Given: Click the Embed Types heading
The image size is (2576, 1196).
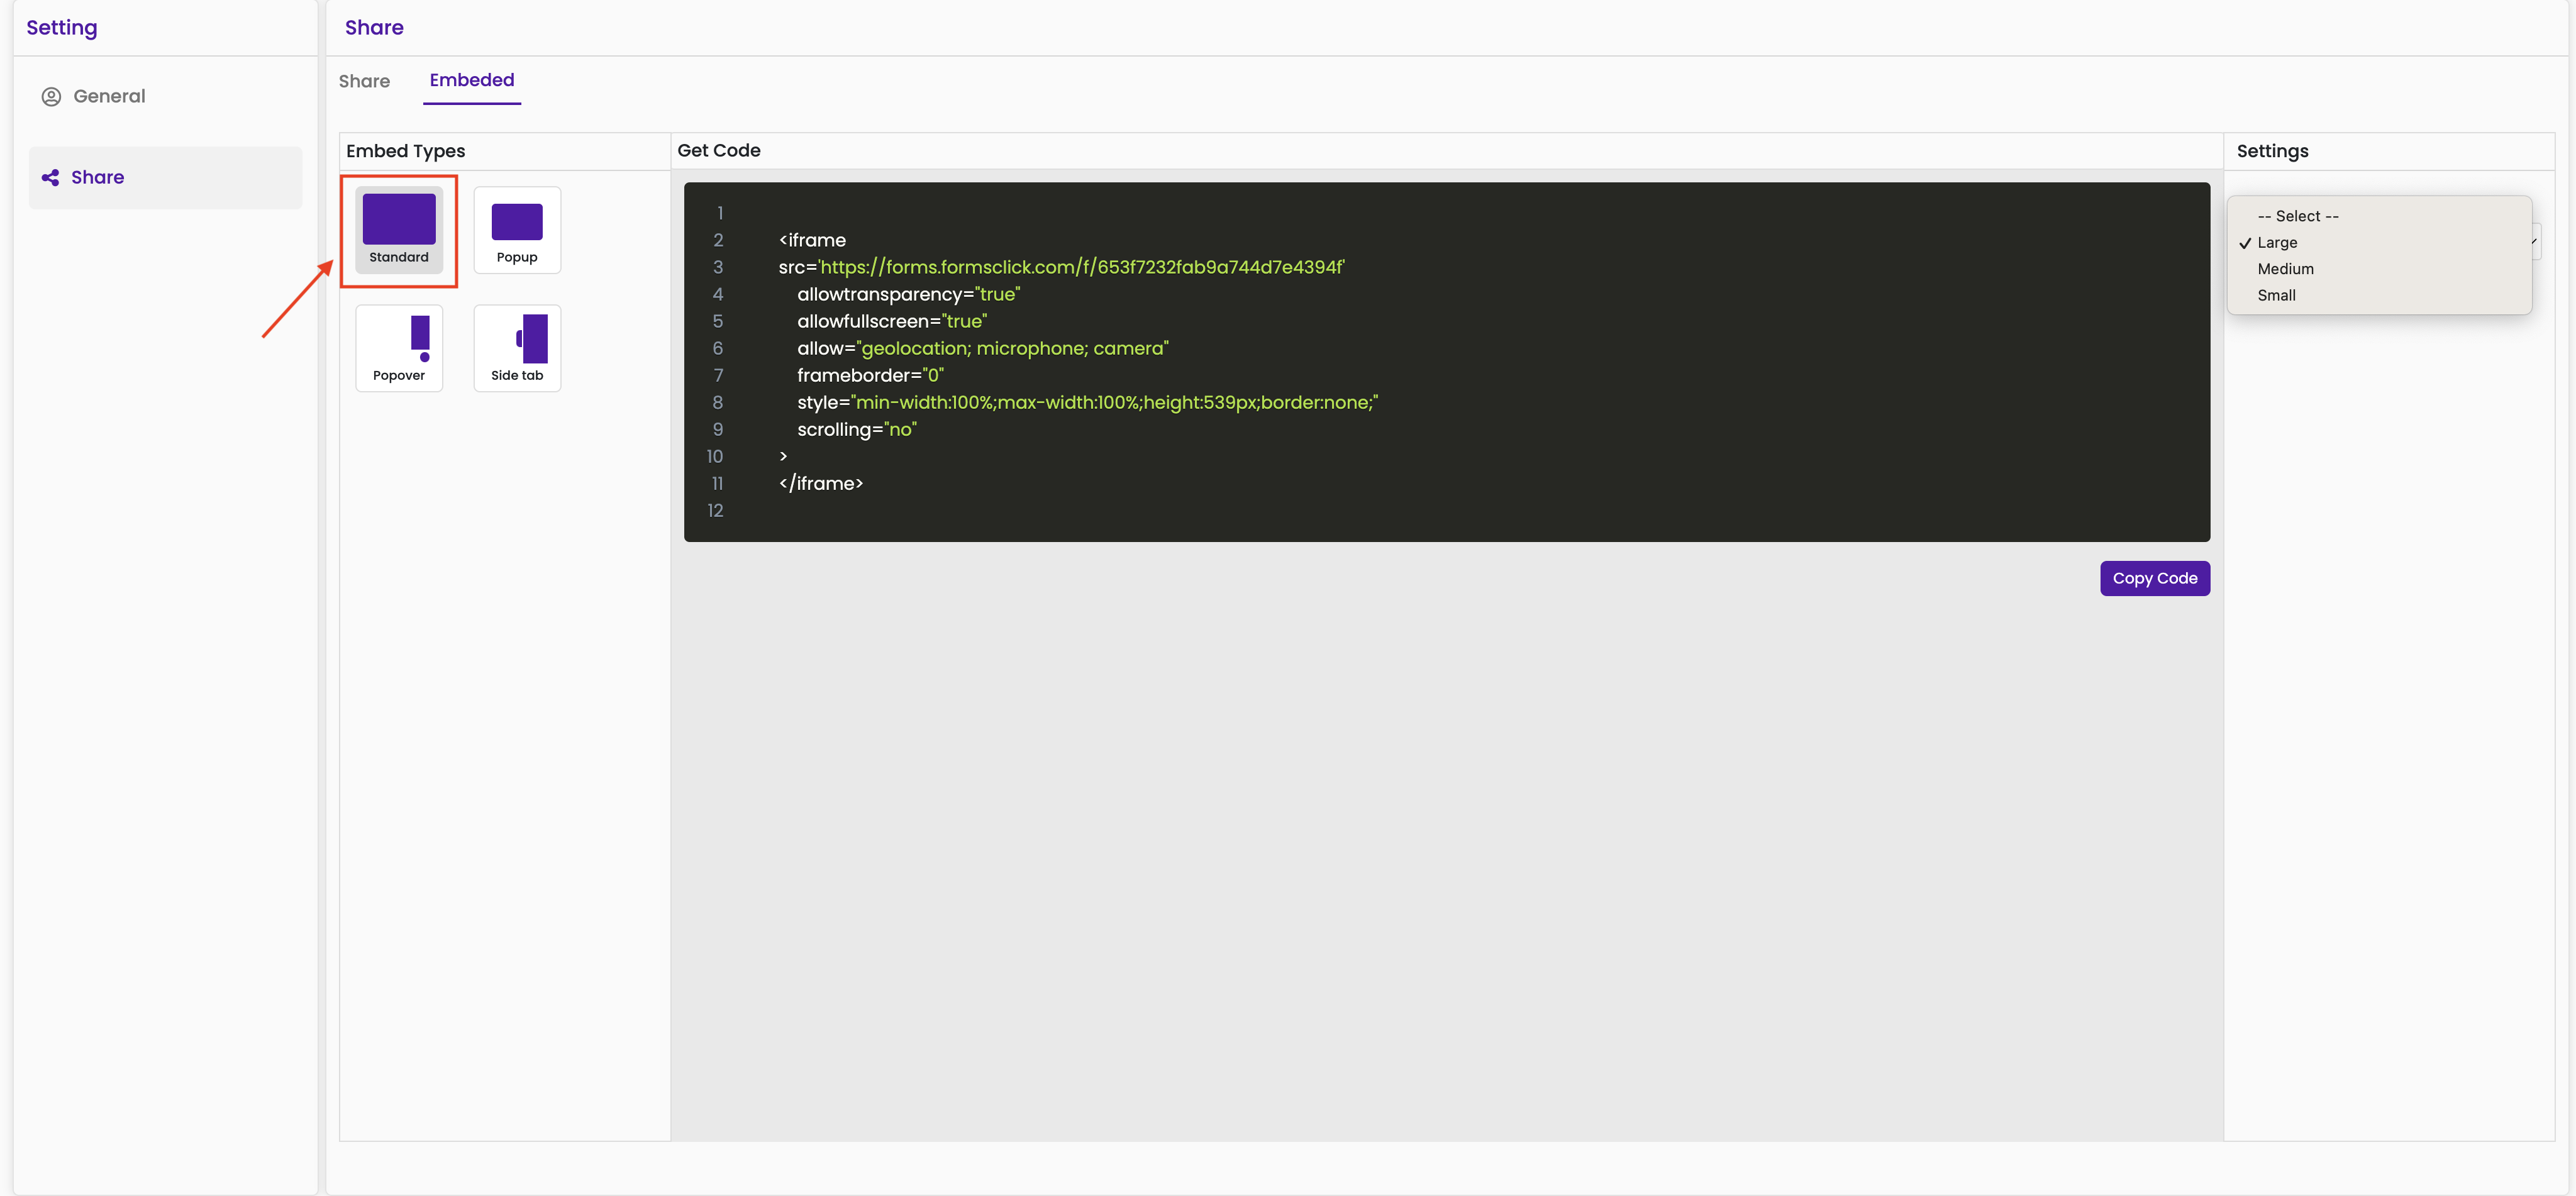Looking at the screenshot, I should coord(405,151).
